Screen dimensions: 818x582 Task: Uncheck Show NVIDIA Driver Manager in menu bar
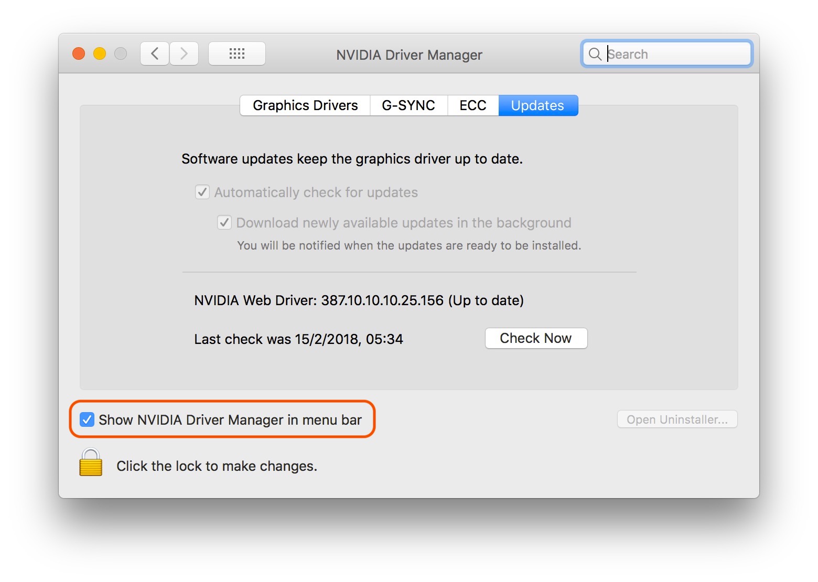87,419
